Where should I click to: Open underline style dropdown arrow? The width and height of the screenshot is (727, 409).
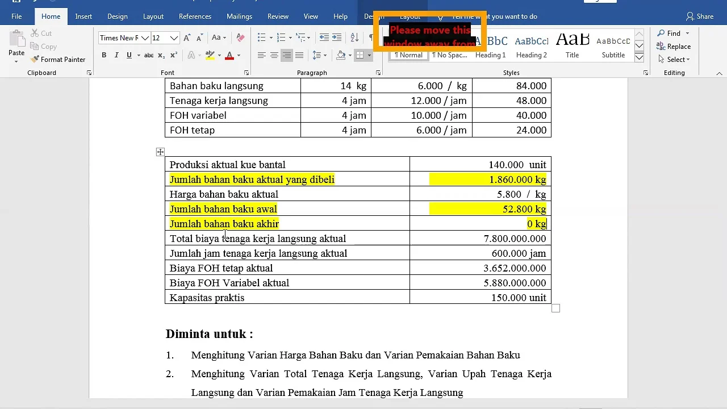coord(138,55)
